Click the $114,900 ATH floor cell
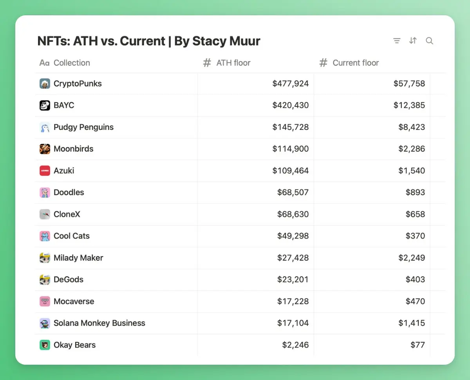 [x=256, y=149]
